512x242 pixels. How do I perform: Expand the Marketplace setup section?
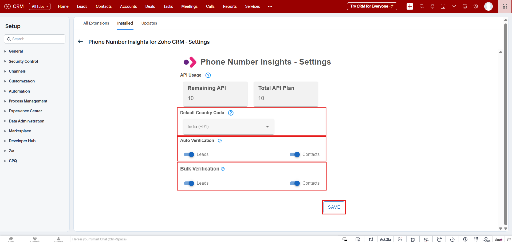coord(20,131)
